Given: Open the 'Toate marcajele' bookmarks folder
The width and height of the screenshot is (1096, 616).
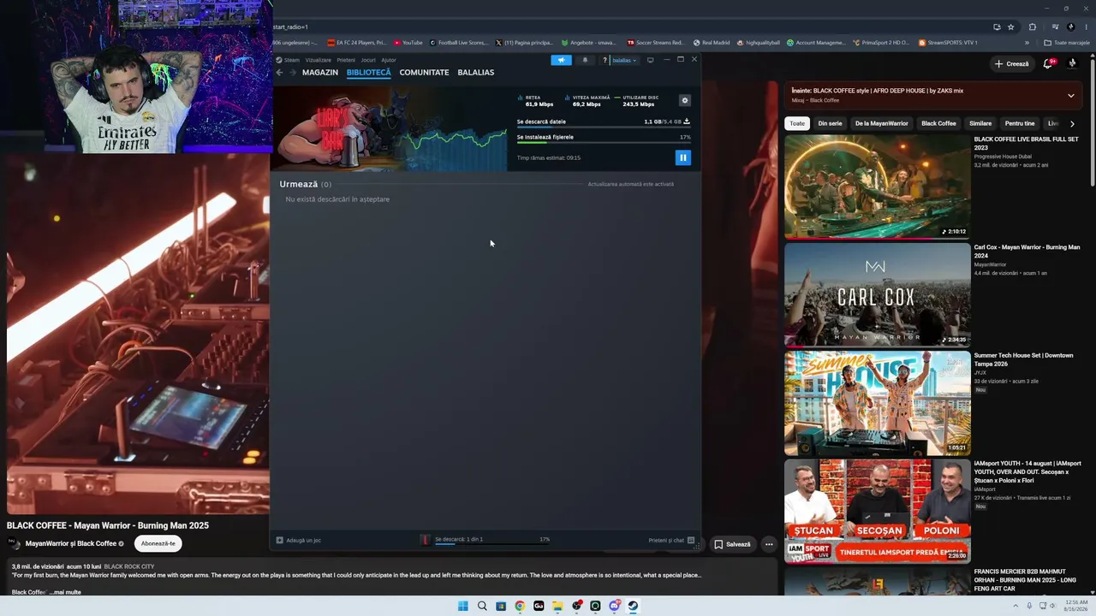Looking at the screenshot, I should click(x=1067, y=42).
